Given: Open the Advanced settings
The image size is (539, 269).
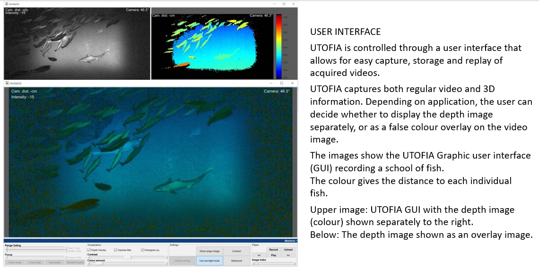Looking at the screenshot, I should [236, 261].
